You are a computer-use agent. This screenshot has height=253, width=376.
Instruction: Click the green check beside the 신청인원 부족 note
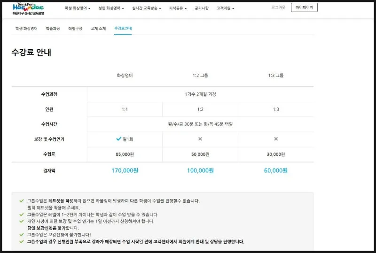22,242
